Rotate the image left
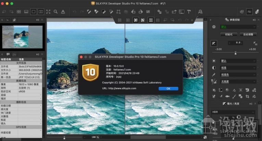Screen dimensions: 262x141 click(x=133, y=12)
